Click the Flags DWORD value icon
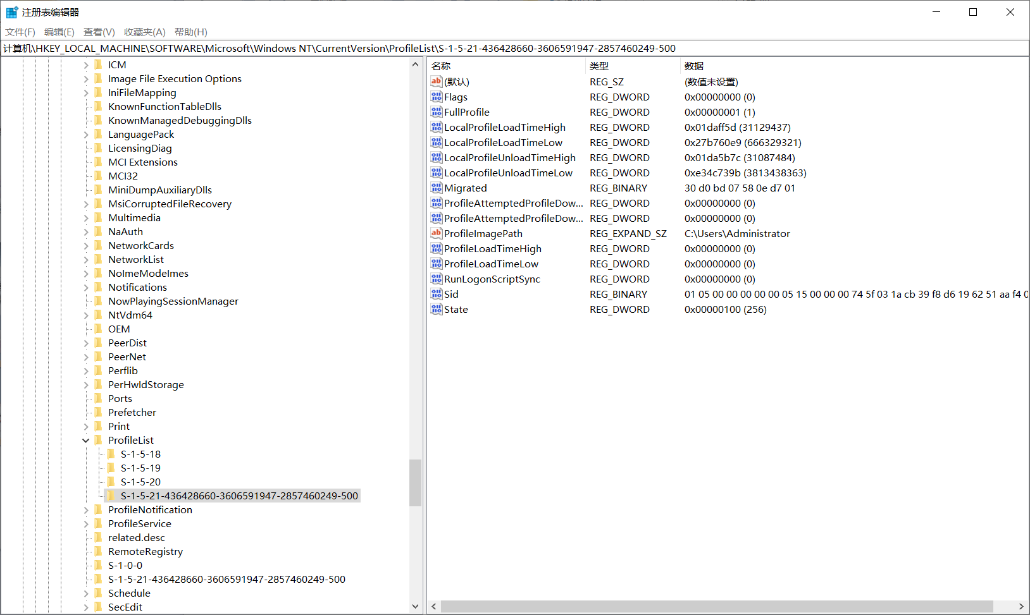This screenshot has height=615, width=1030. tap(437, 97)
